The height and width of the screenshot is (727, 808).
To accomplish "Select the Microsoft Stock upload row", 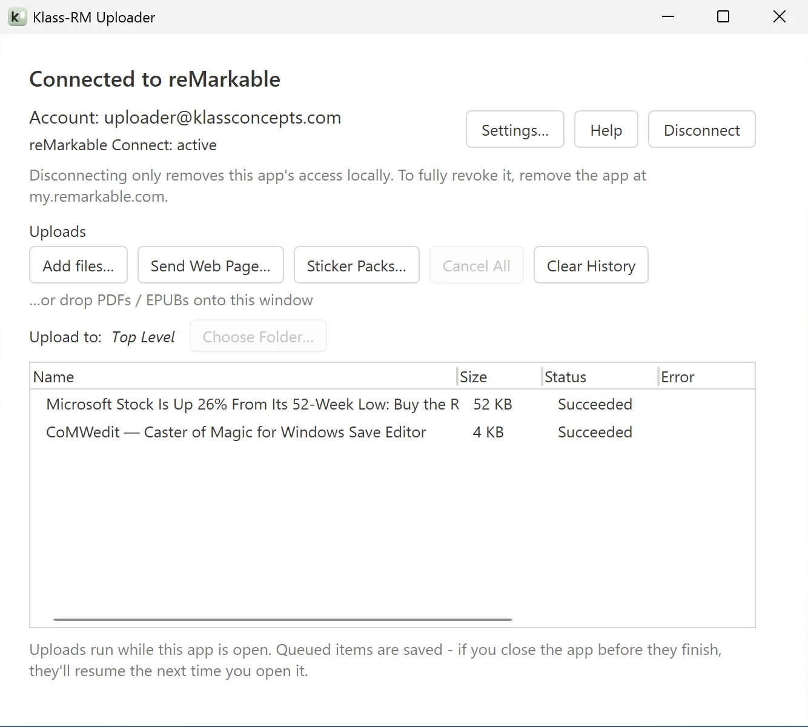I will (x=392, y=404).
